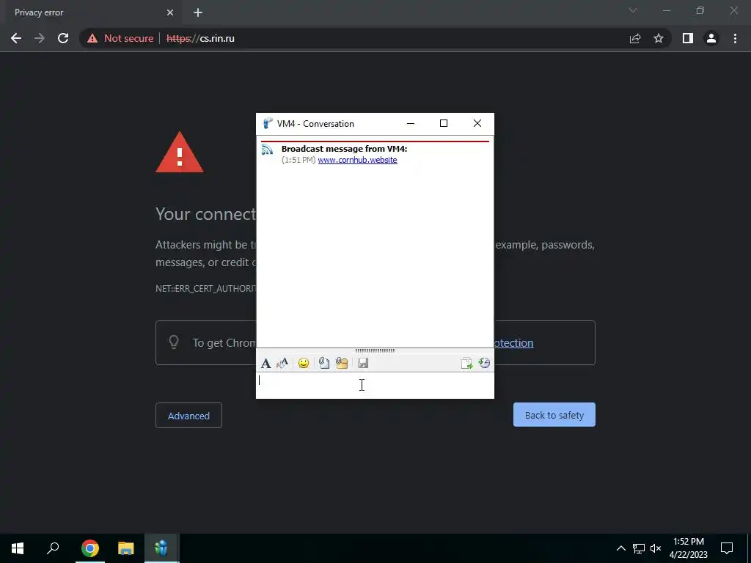The image size is (751, 563).
Task: Click the Not secure warning in the address bar
Action: (x=120, y=38)
